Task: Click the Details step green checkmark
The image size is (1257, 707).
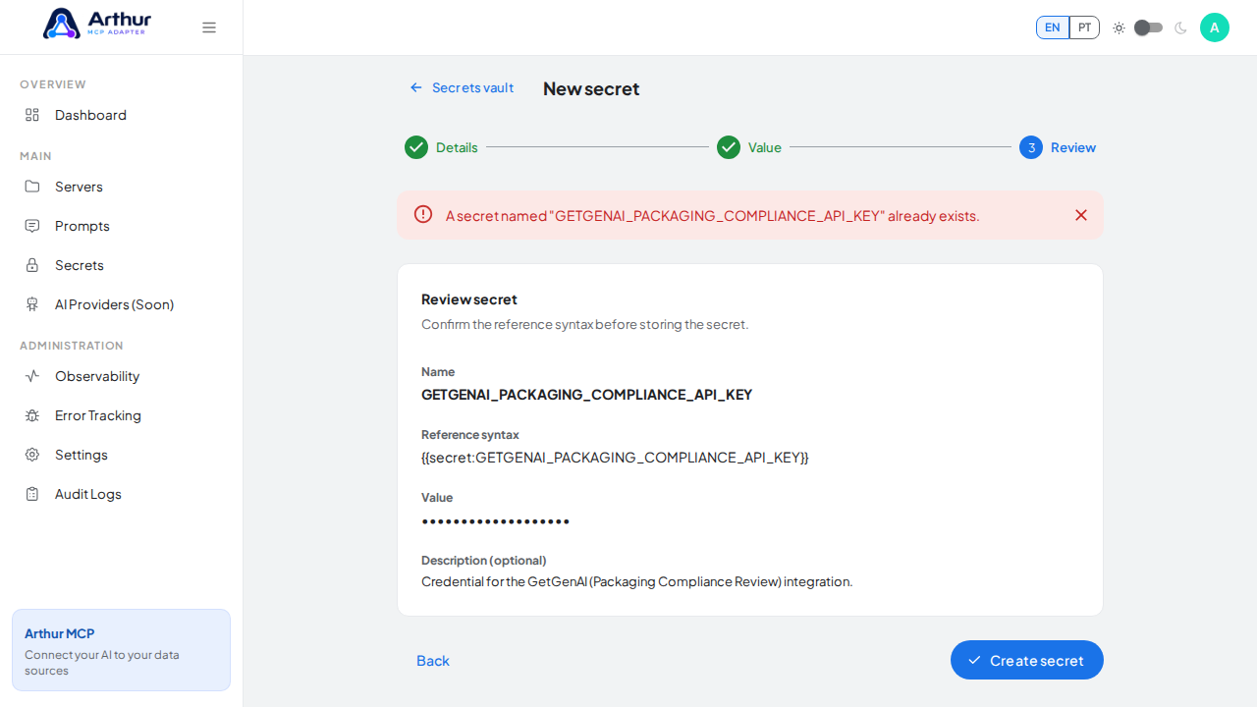Action: coord(416,147)
